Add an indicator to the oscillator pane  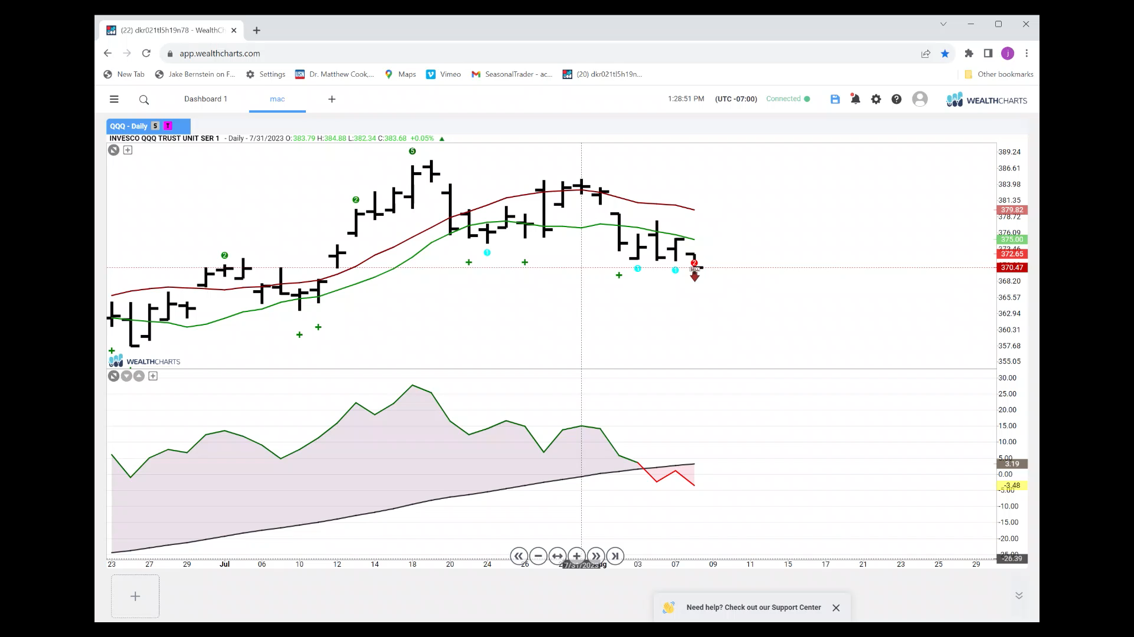coord(153,376)
